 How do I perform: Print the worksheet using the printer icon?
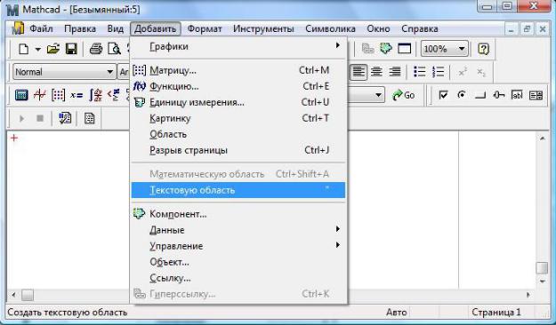(96, 49)
